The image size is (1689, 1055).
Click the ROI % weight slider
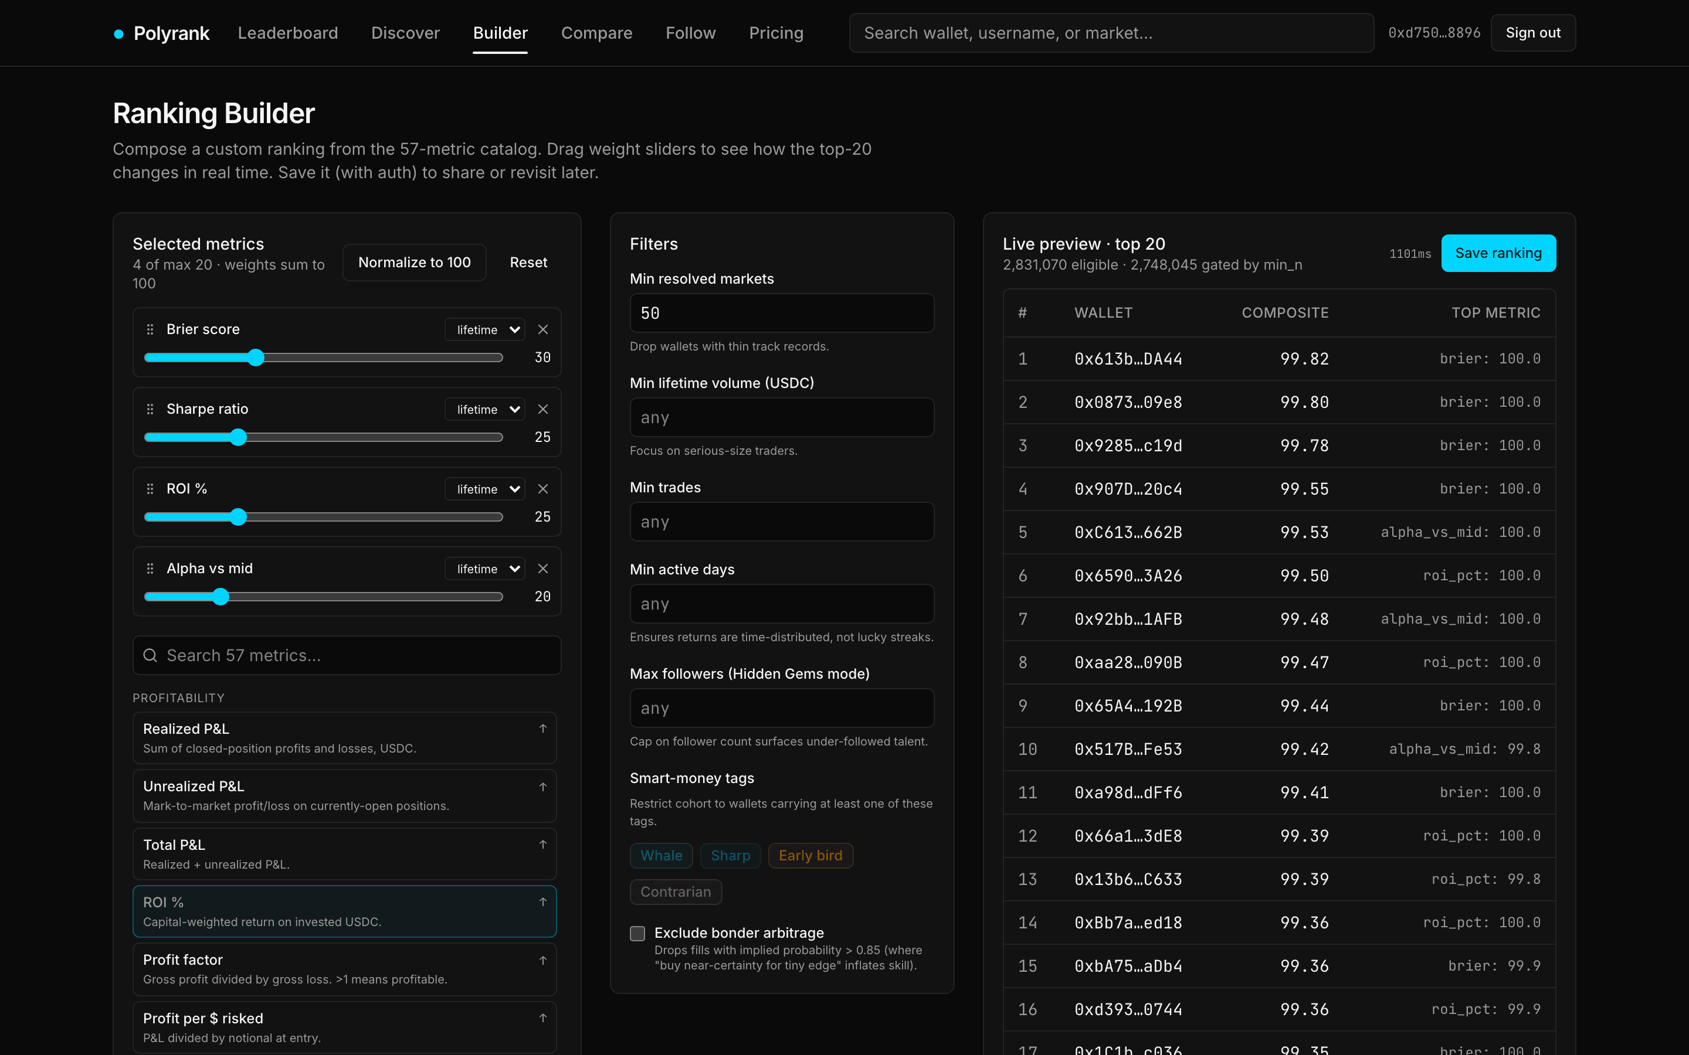point(323,517)
